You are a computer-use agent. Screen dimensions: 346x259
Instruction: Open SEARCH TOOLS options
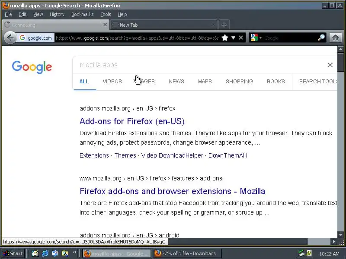click(x=318, y=82)
